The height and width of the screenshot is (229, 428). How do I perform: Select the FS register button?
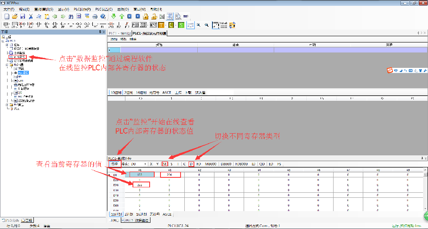(279, 164)
